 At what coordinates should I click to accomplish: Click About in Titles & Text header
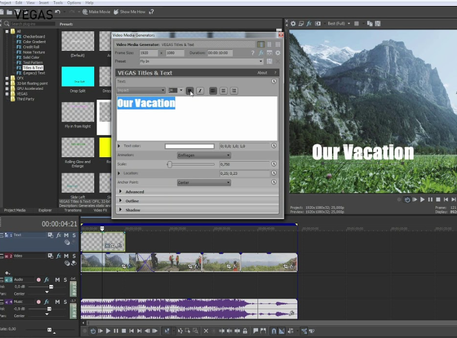[x=262, y=73]
